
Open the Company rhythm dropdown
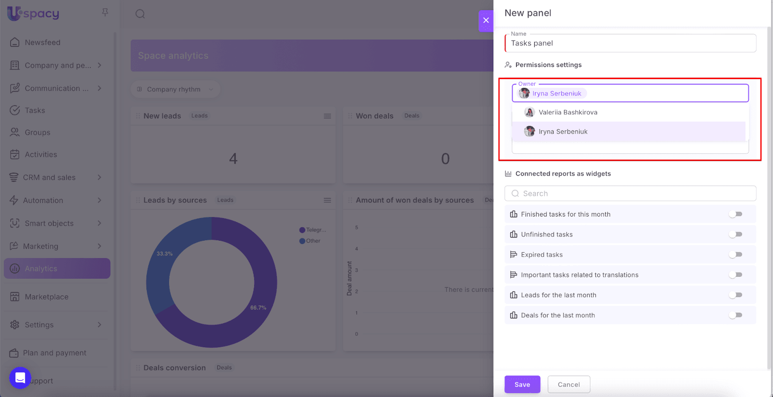tap(175, 89)
